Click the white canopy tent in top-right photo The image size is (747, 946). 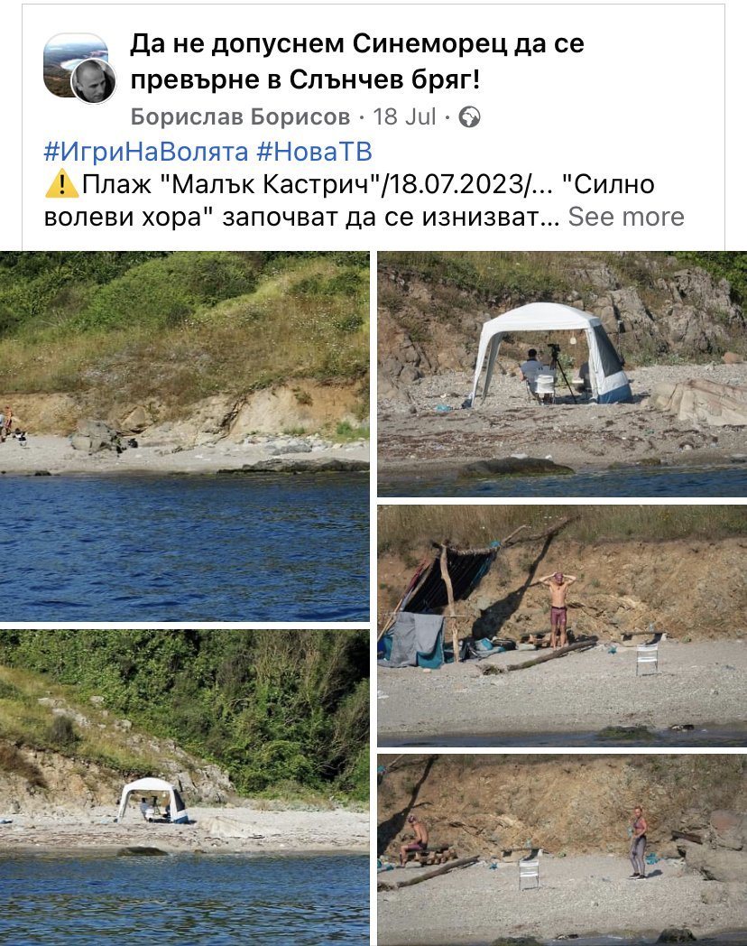click(x=549, y=353)
